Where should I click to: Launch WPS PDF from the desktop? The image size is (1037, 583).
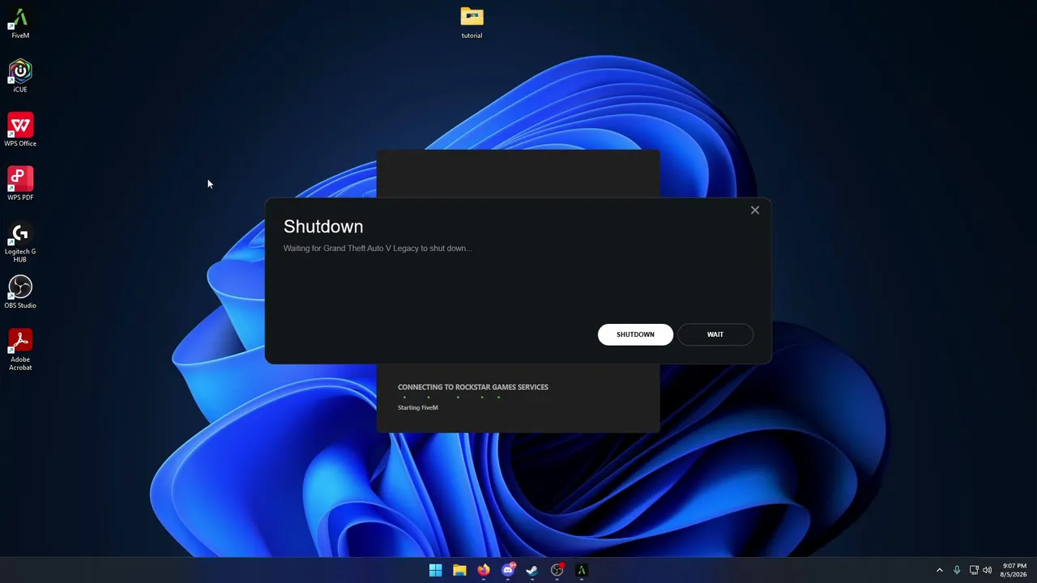point(20,185)
